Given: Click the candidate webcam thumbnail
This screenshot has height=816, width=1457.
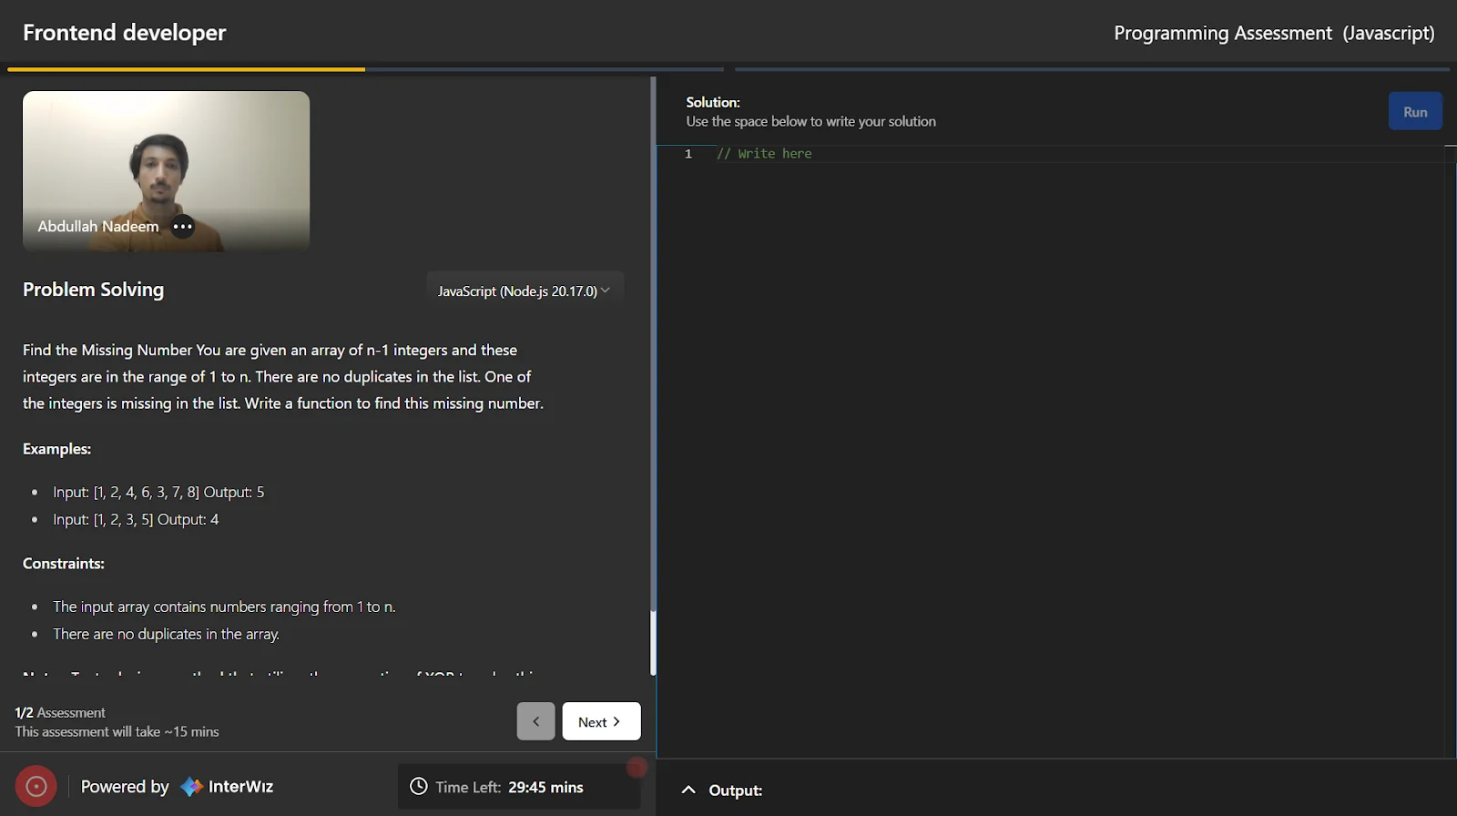Looking at the screenshot, I should tap(166, 170).
